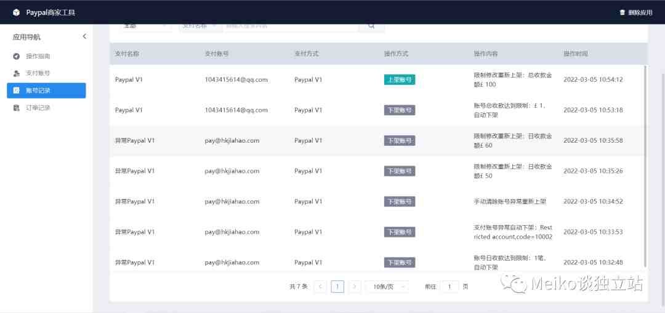Click the timestamp 2022-03-05 10:34:52
Viewport: 665px width, 313px height.
[x=593, y=202]
